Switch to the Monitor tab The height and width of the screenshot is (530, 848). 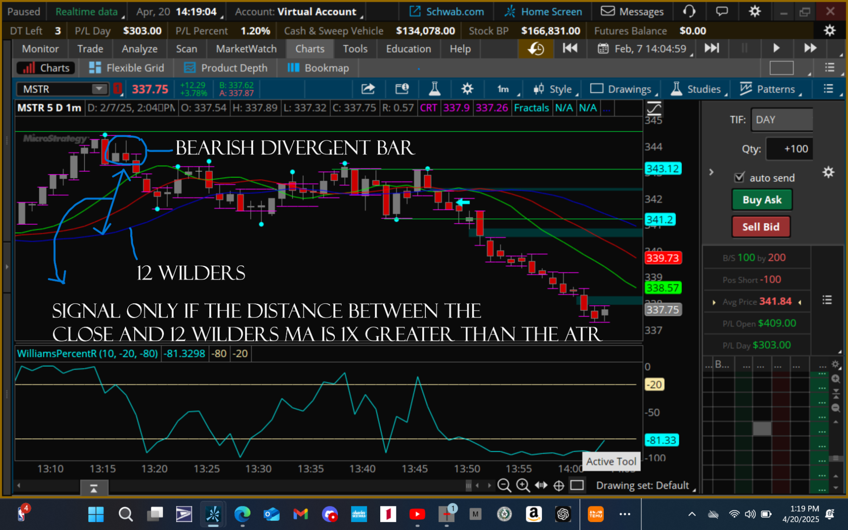click(40, 49)
